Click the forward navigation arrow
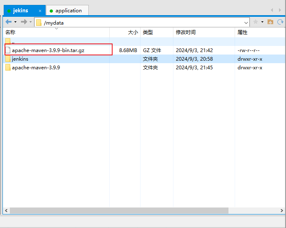This screenshot has width=286, height=228. tap(24, 22)
